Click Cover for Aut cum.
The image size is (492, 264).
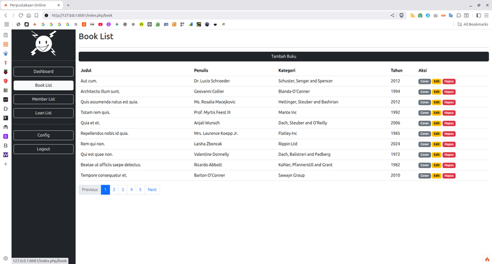point(425,81)
